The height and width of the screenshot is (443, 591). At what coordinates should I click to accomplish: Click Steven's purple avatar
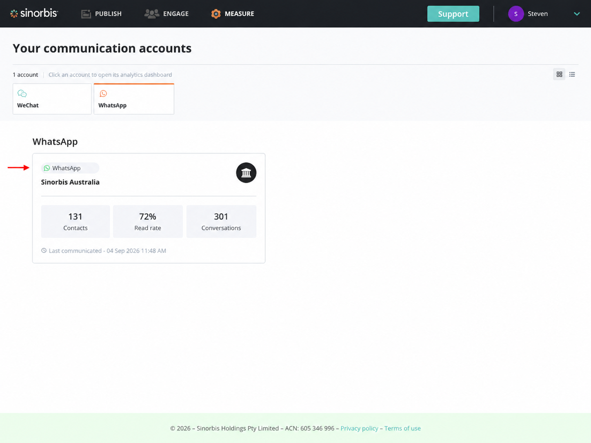[516, 14]
